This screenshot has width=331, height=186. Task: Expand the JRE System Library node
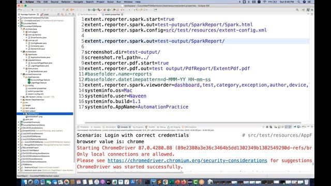pos(21,97)
